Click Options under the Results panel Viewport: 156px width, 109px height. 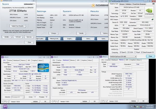point(105,33)
